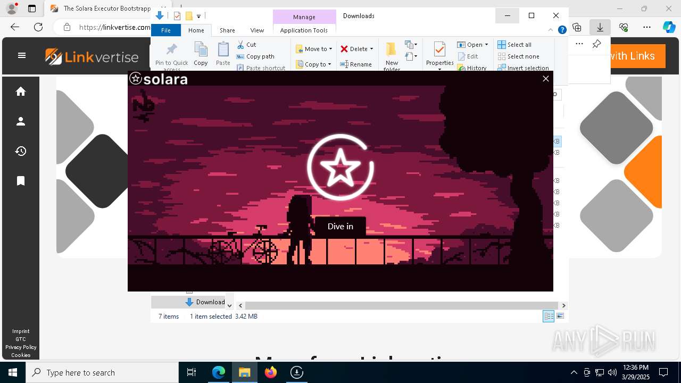This screenshot has width=681, height=383.
Task: Close the Solara splash window
Action: point(545,79)
